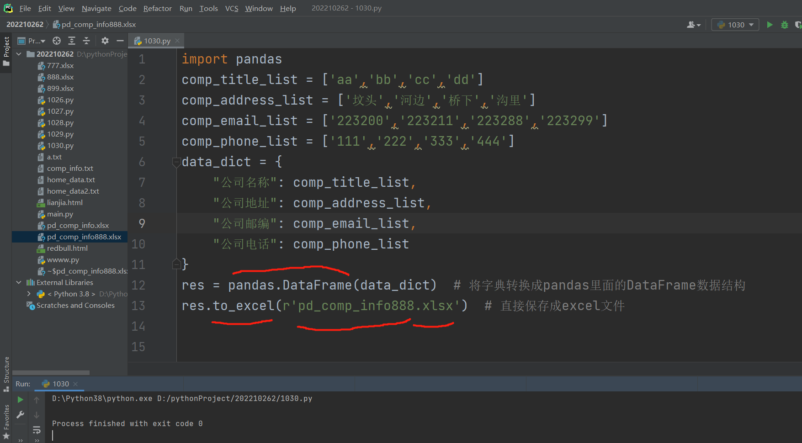This screenshot has width=802, height=443.
Task: Click the down arrow in Run panel
Action: (37, 415)
